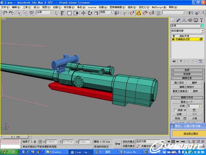Toggle the highlighted Angle Snap button
Image resolution: width=206 pixels, height=155 pixels.
pos(138,13)
